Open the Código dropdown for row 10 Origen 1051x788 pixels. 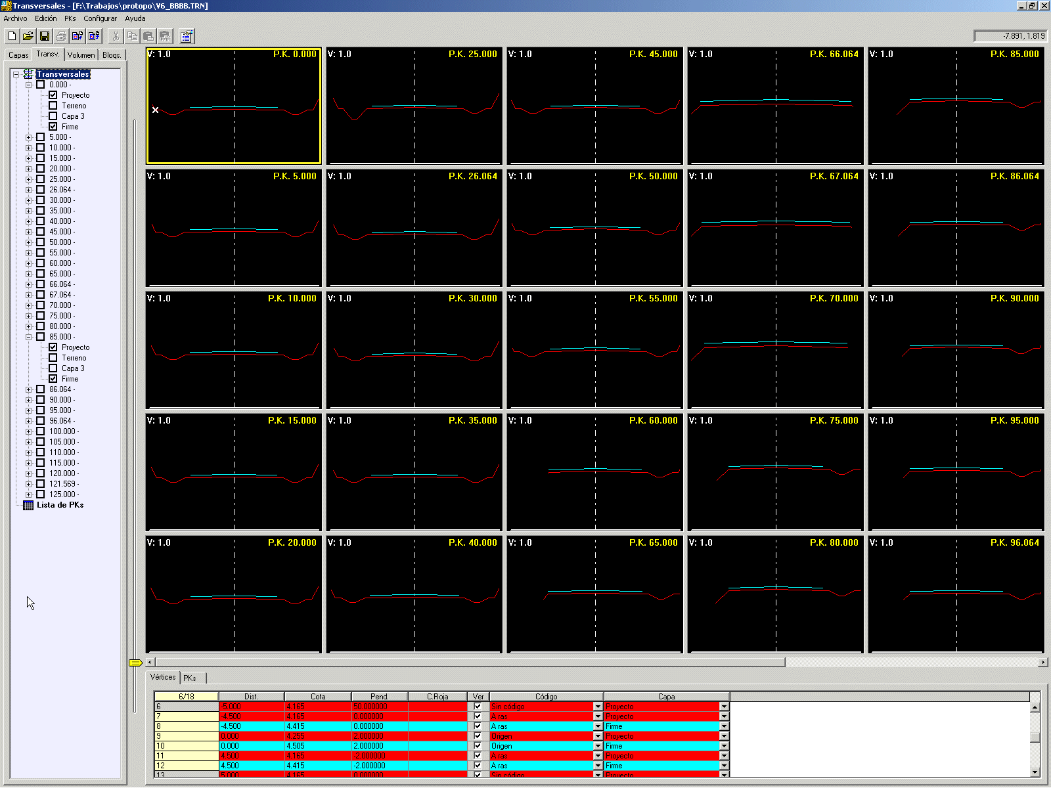pyautogui.click(x=598, y=746)
